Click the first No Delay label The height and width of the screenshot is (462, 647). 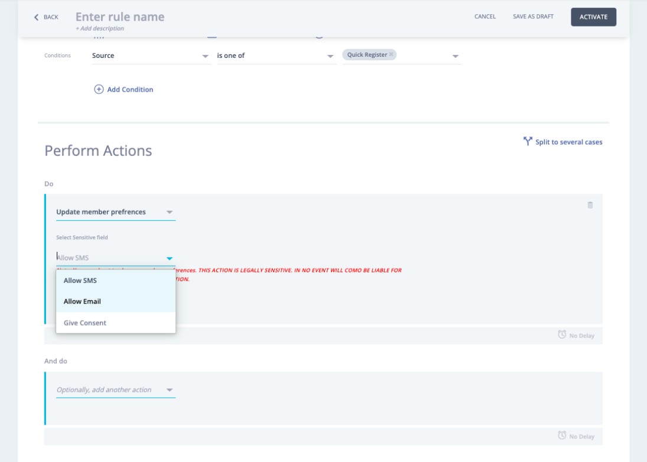pyautogui.click(x=582, y=336)
